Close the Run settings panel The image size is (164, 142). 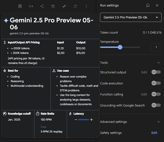pos(157,5)
